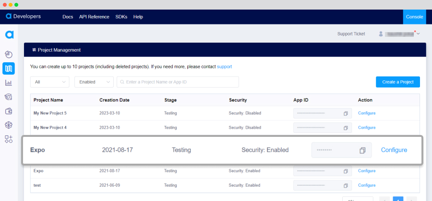Open the usage pie chart sidebar icon
Screen dimensions: 432x201
9,55
